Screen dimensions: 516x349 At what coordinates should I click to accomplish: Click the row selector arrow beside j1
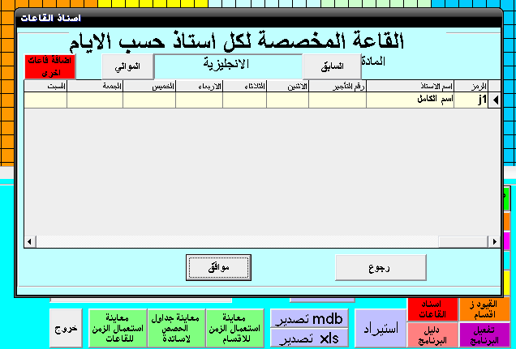pyautogui.click(x=495, y=100)
